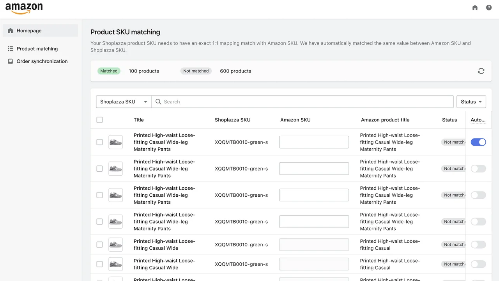Open Product matching in sidebar
The width and height of the screenshot is (499, 281).
37,49
